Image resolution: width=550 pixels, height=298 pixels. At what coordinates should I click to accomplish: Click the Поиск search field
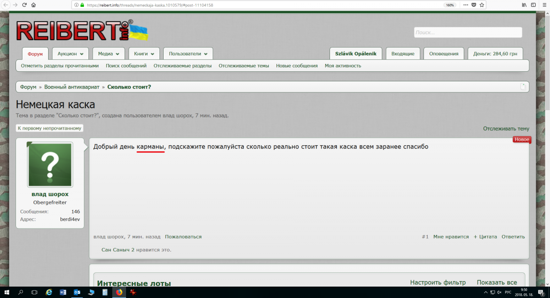(467, 32)
